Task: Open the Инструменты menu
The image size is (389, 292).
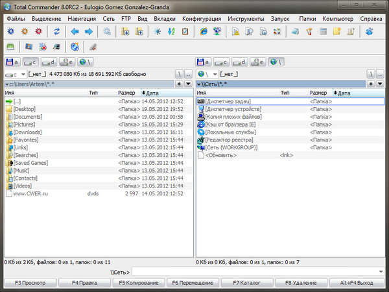Action: click(x=244, y=18)
